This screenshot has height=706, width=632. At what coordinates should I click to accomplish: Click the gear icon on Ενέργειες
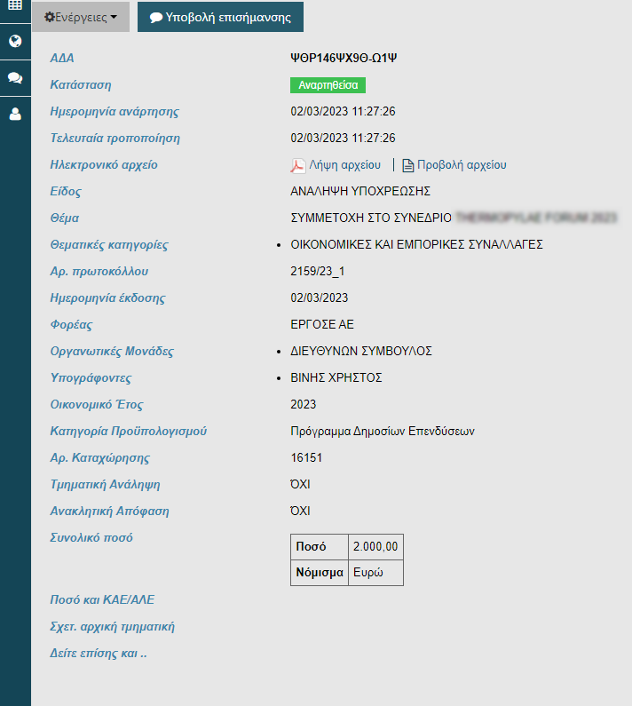(50, 17)
